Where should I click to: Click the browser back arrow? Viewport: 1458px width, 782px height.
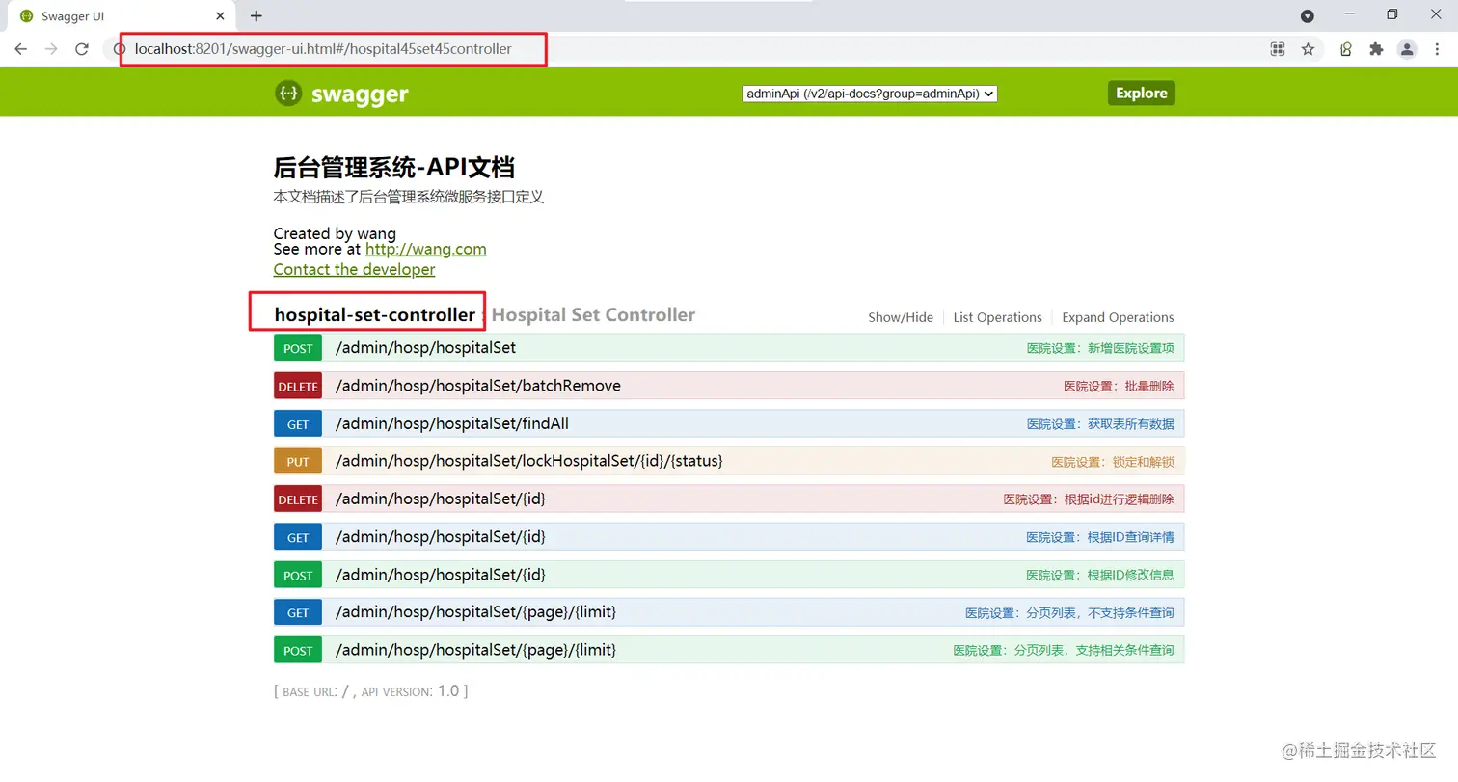click(x=20, y=49)
